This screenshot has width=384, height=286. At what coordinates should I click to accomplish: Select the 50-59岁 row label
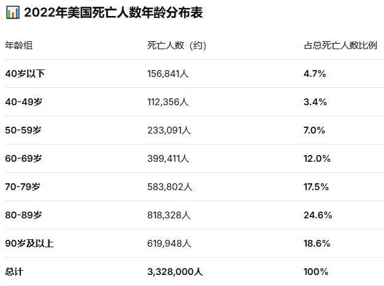24,130
